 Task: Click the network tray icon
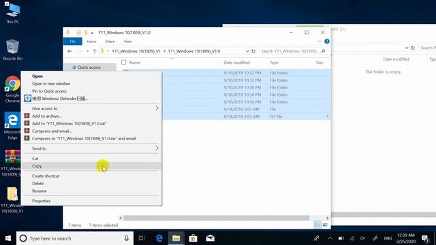click(352, 238)
